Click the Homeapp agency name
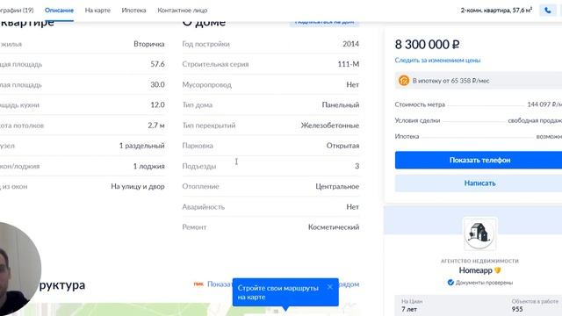Image resolution: width=562 pixels, height=316 pixels. pyautogui.click(x=476, y=270)
